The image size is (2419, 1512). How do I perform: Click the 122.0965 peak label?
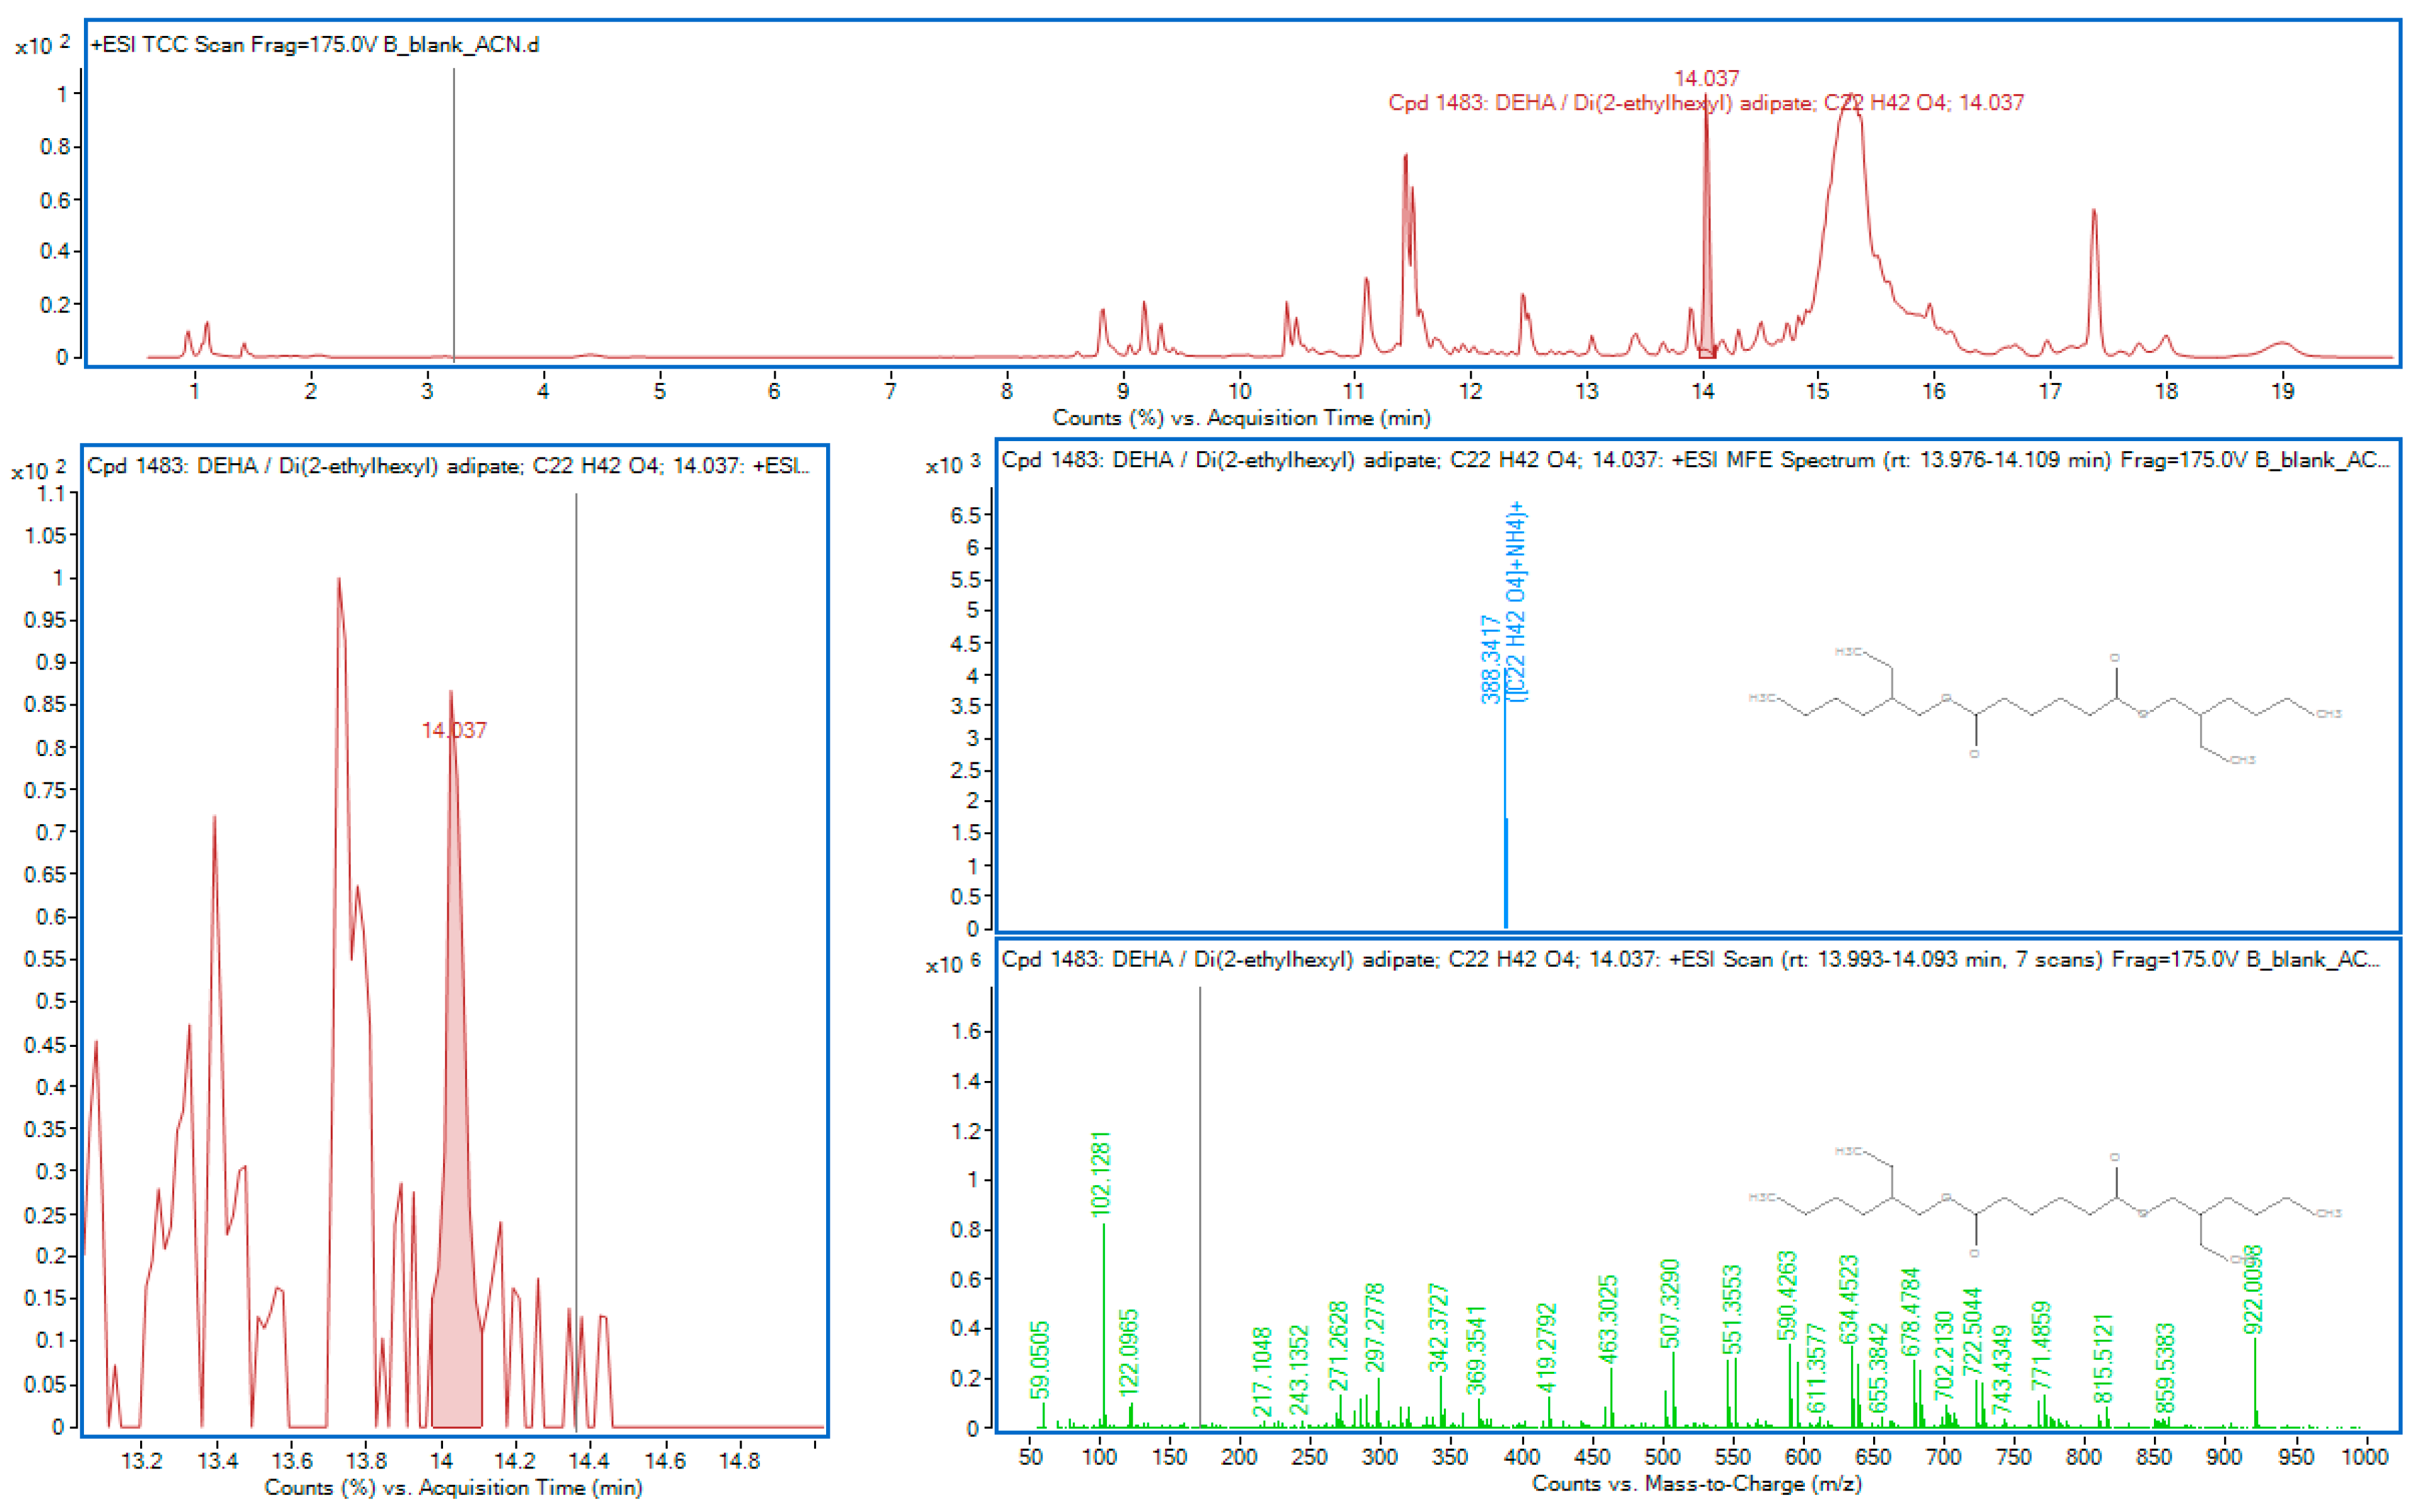click(x=1129, y=1353)
